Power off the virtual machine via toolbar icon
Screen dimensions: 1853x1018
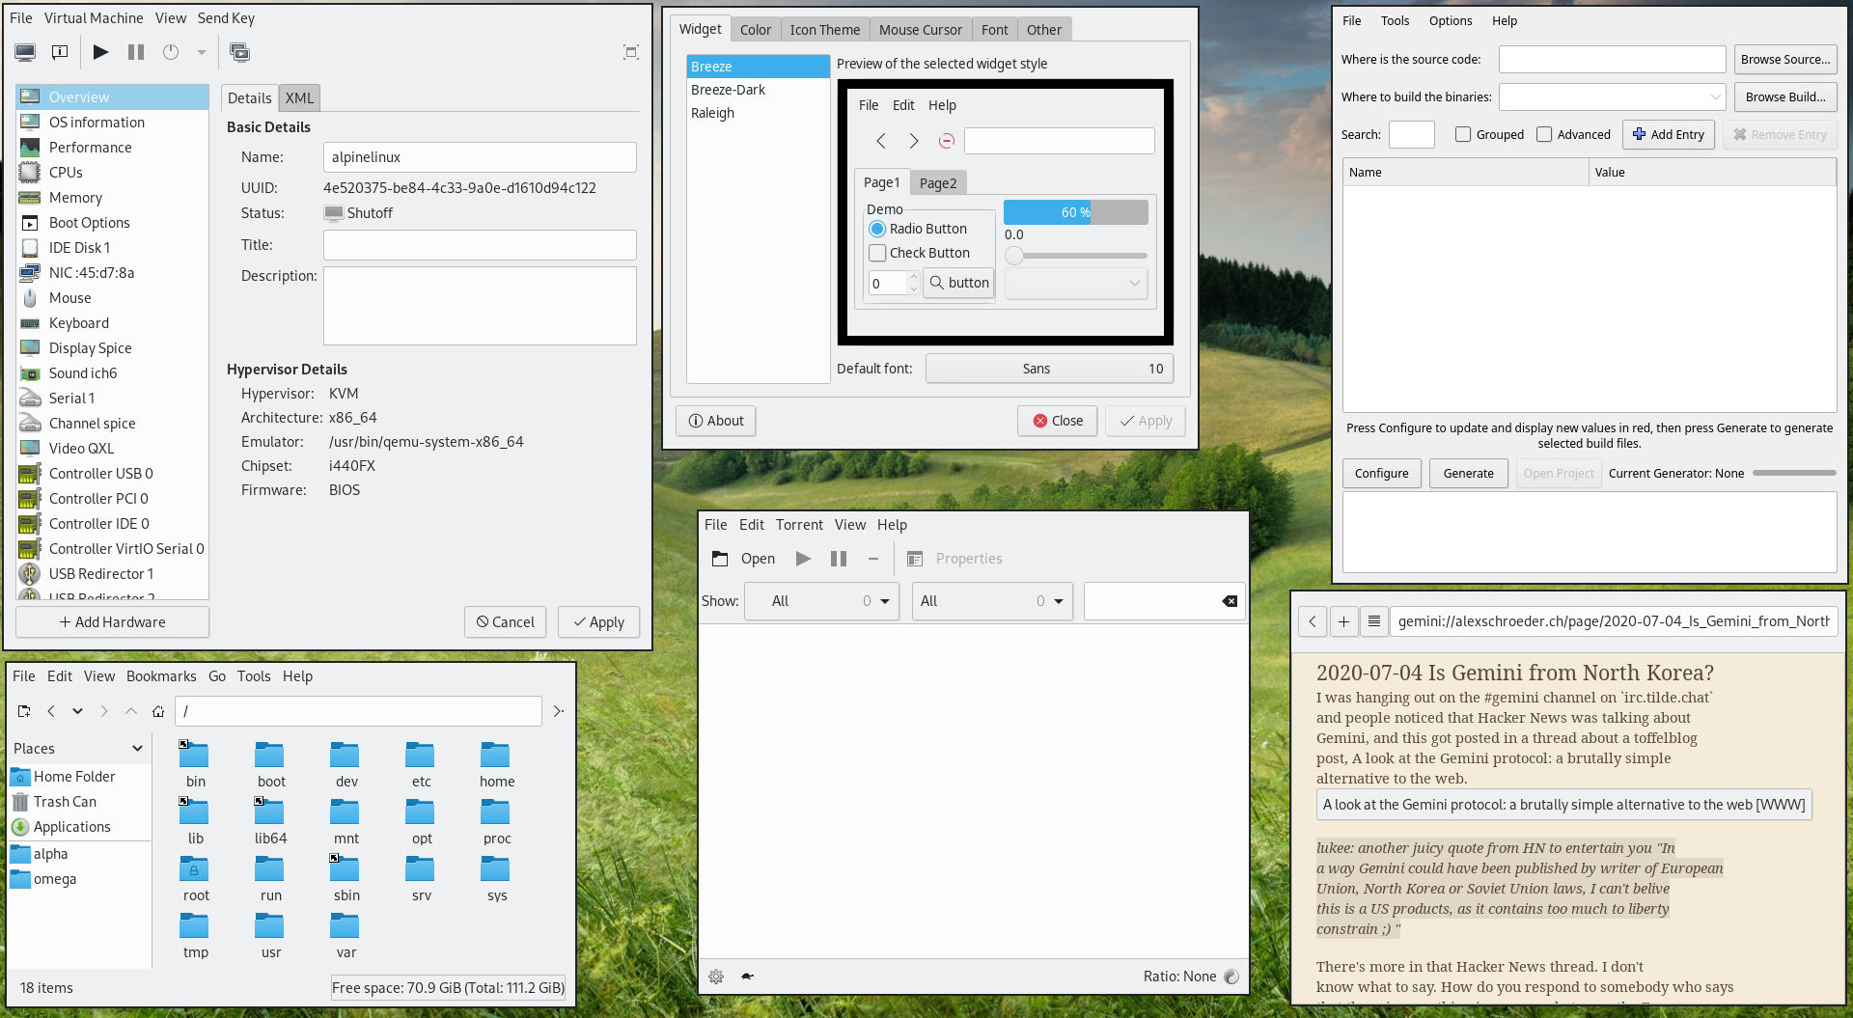172,52
